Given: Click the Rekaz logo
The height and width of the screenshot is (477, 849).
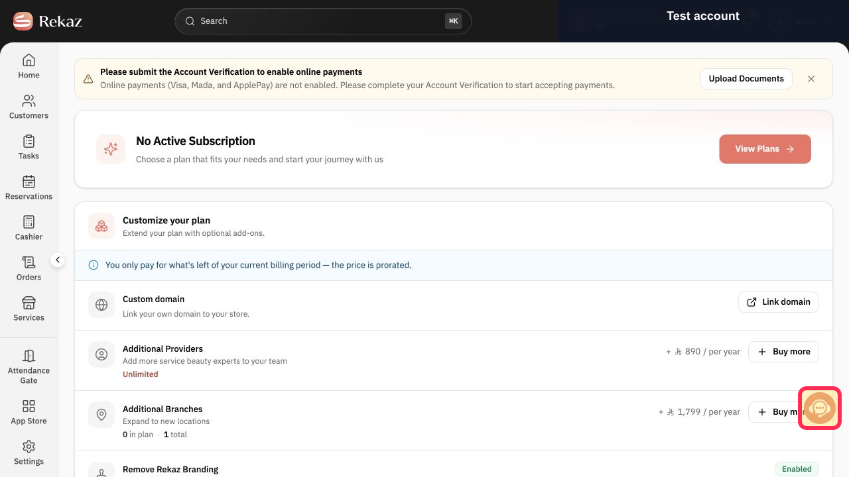Looking at the screenshot, I should (48, 21).
